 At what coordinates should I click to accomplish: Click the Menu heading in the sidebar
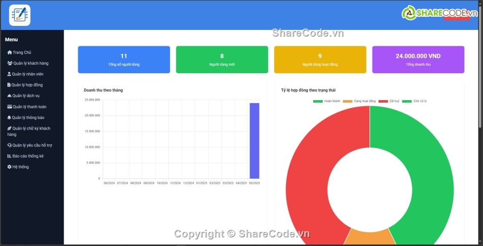(11, 40)
